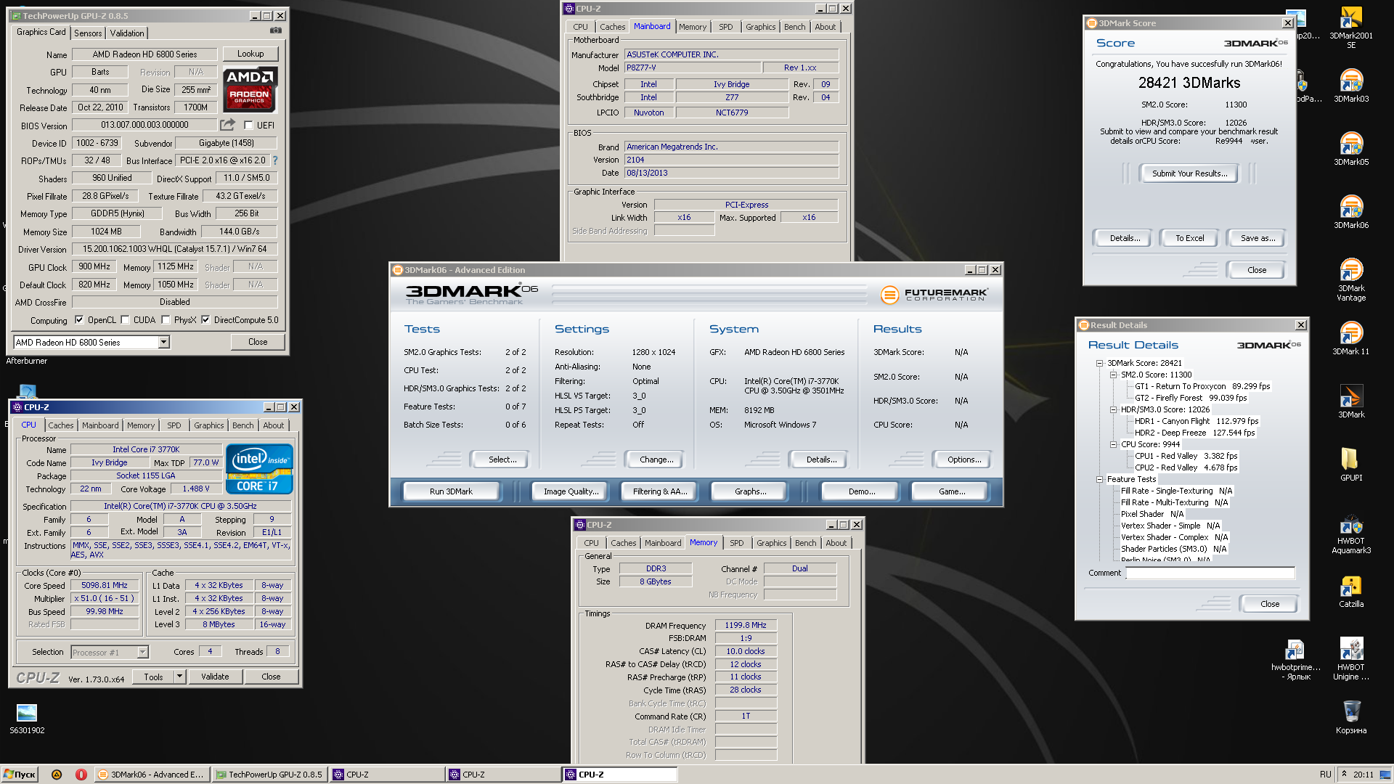
Task: Select the GT1 - Return To Proxycon row
Action: pyautogui.click(x=1202, y=386)
